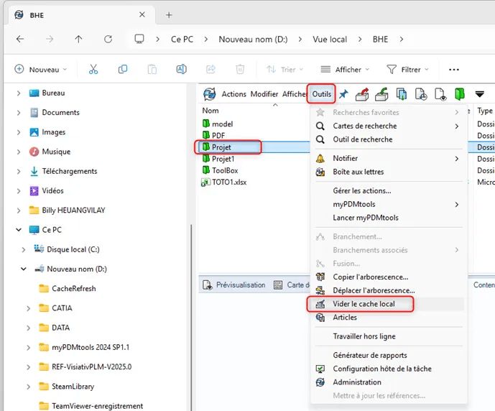Click the PDM globe refresh icon
Screen dimensions: 495x411
point(210,94)
